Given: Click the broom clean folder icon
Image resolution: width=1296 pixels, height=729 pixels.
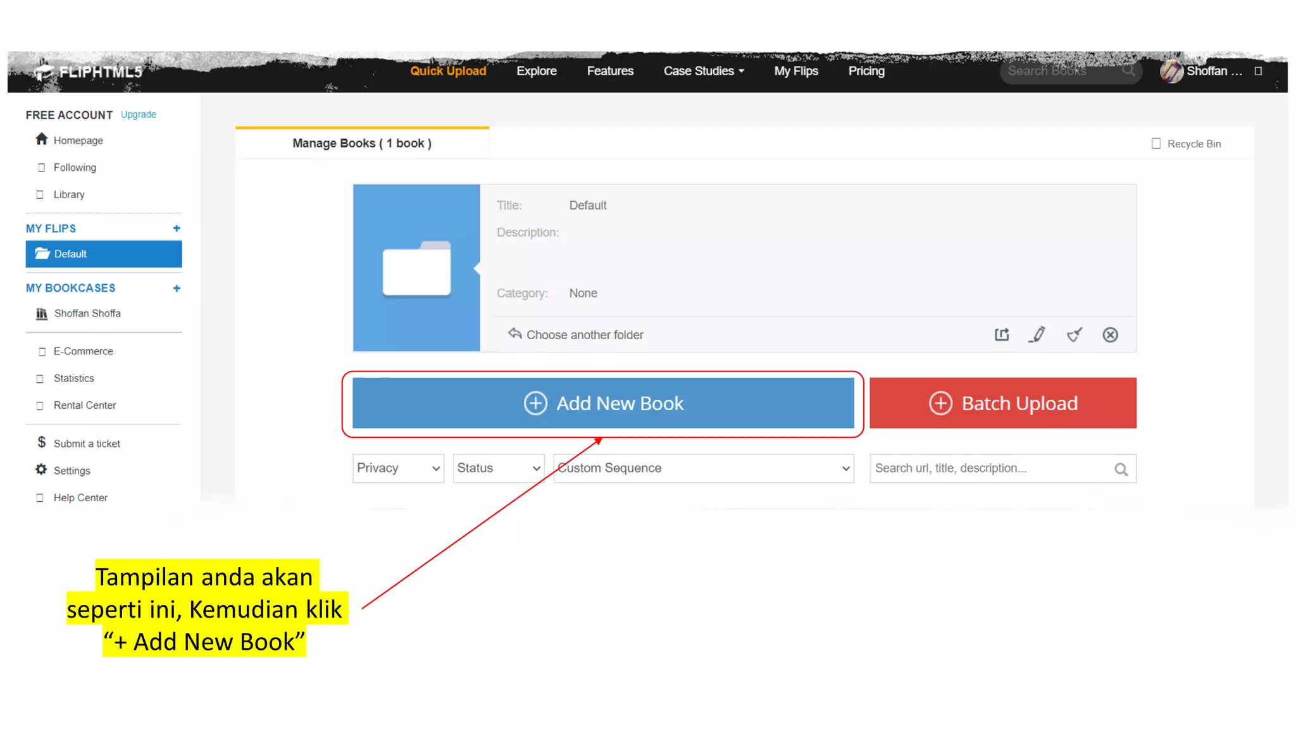Looking at the screenshot, I should coord(1074,335).
